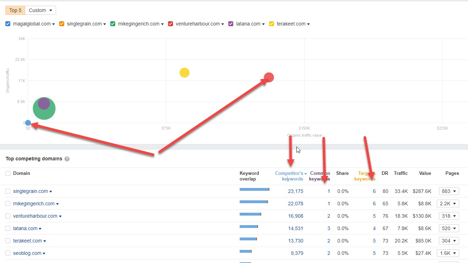Click competitor keywords count 22,078
The height and width of the screenshot is (263, 468).
(296, 204)
